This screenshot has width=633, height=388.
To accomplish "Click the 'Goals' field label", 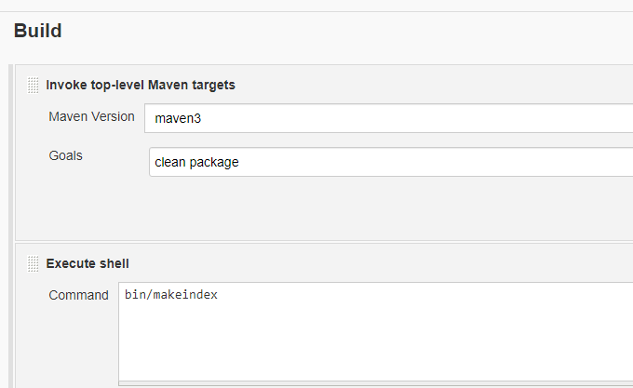I will coord(65,155).
